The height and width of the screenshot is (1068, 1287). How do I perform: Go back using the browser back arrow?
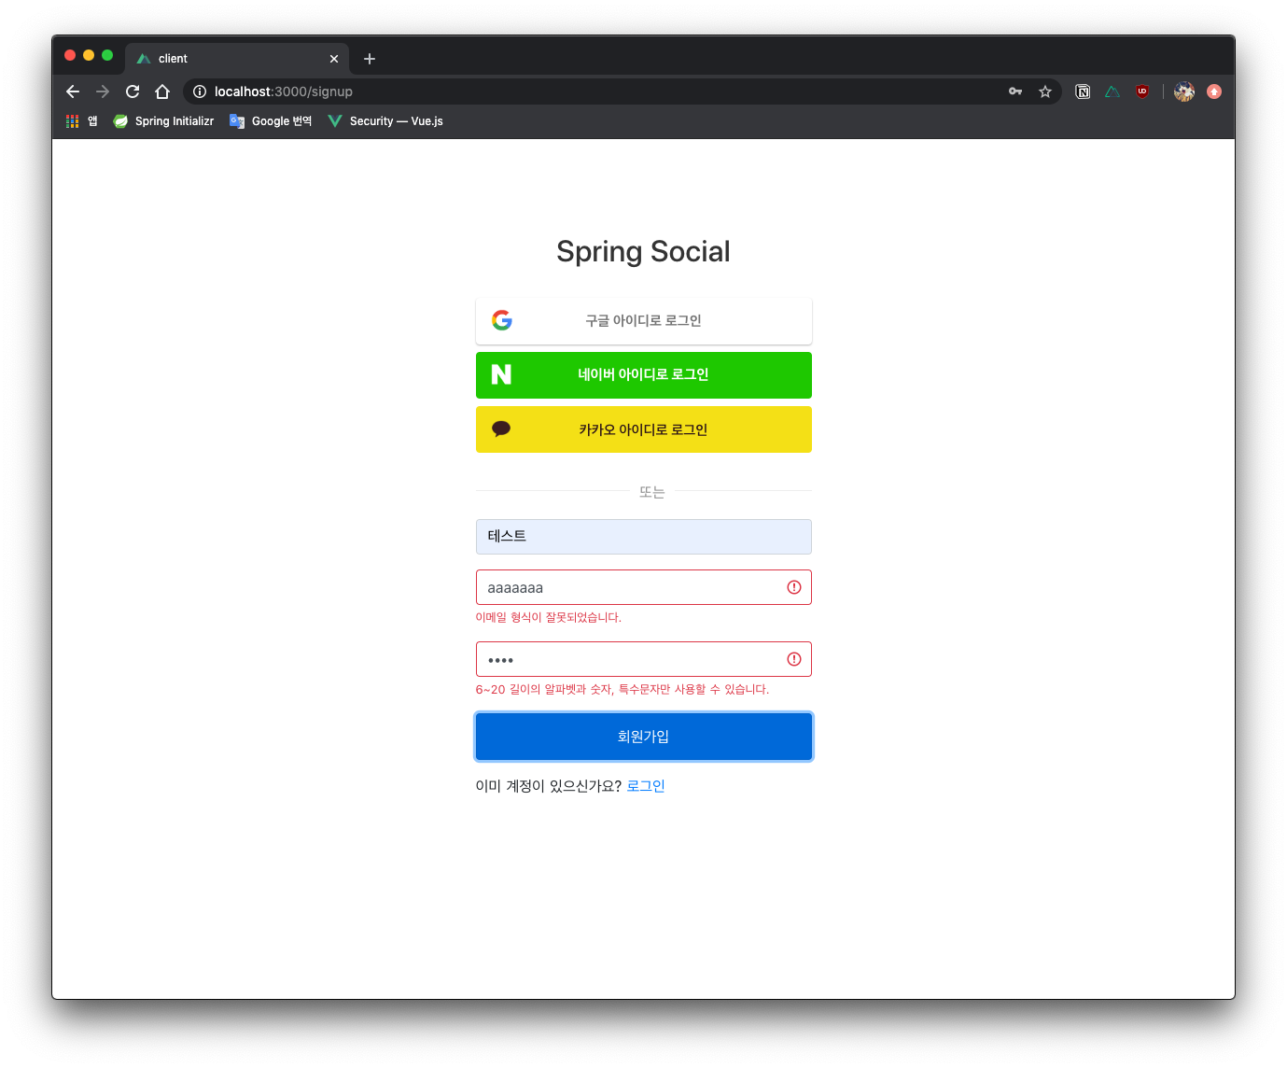tap(73, 91)
